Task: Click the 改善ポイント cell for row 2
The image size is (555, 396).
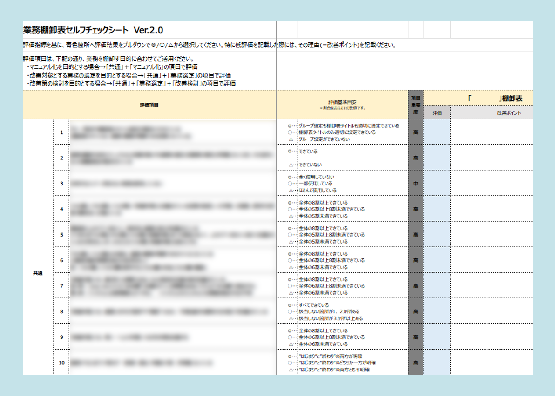Action: pyautogui.click(x=492, y=158)
